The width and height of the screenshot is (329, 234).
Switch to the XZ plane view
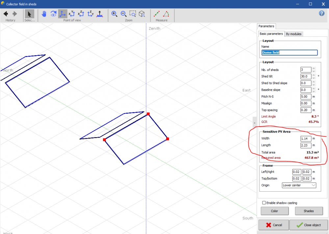pos(81,14)
